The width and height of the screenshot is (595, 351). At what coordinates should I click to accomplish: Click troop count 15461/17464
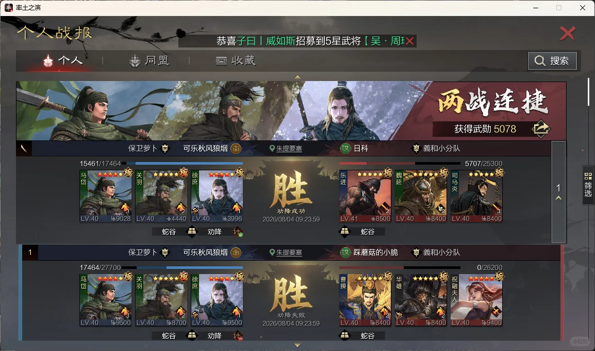pyautogui.click(x=100, y=164)
